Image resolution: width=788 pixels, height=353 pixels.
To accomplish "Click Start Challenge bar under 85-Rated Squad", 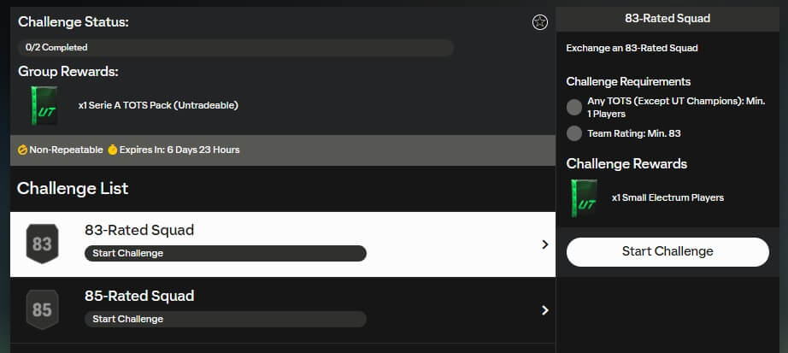I will coord(225,319).
